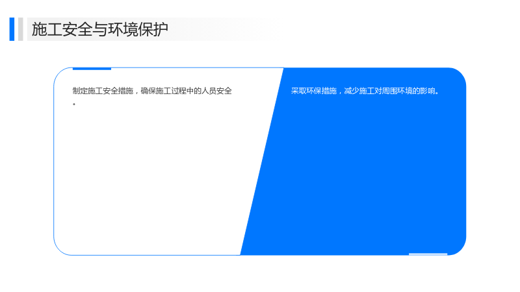Click the text starting 制定施工安全措施
Screen dimensions: 520x292
[152, 91]
